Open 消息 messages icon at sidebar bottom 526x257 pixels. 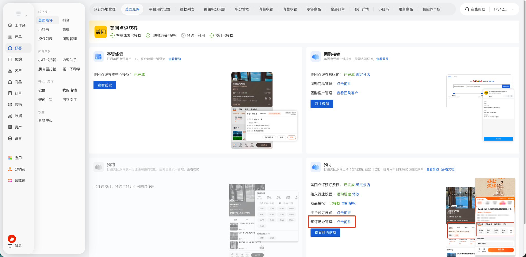coord(10,246)
